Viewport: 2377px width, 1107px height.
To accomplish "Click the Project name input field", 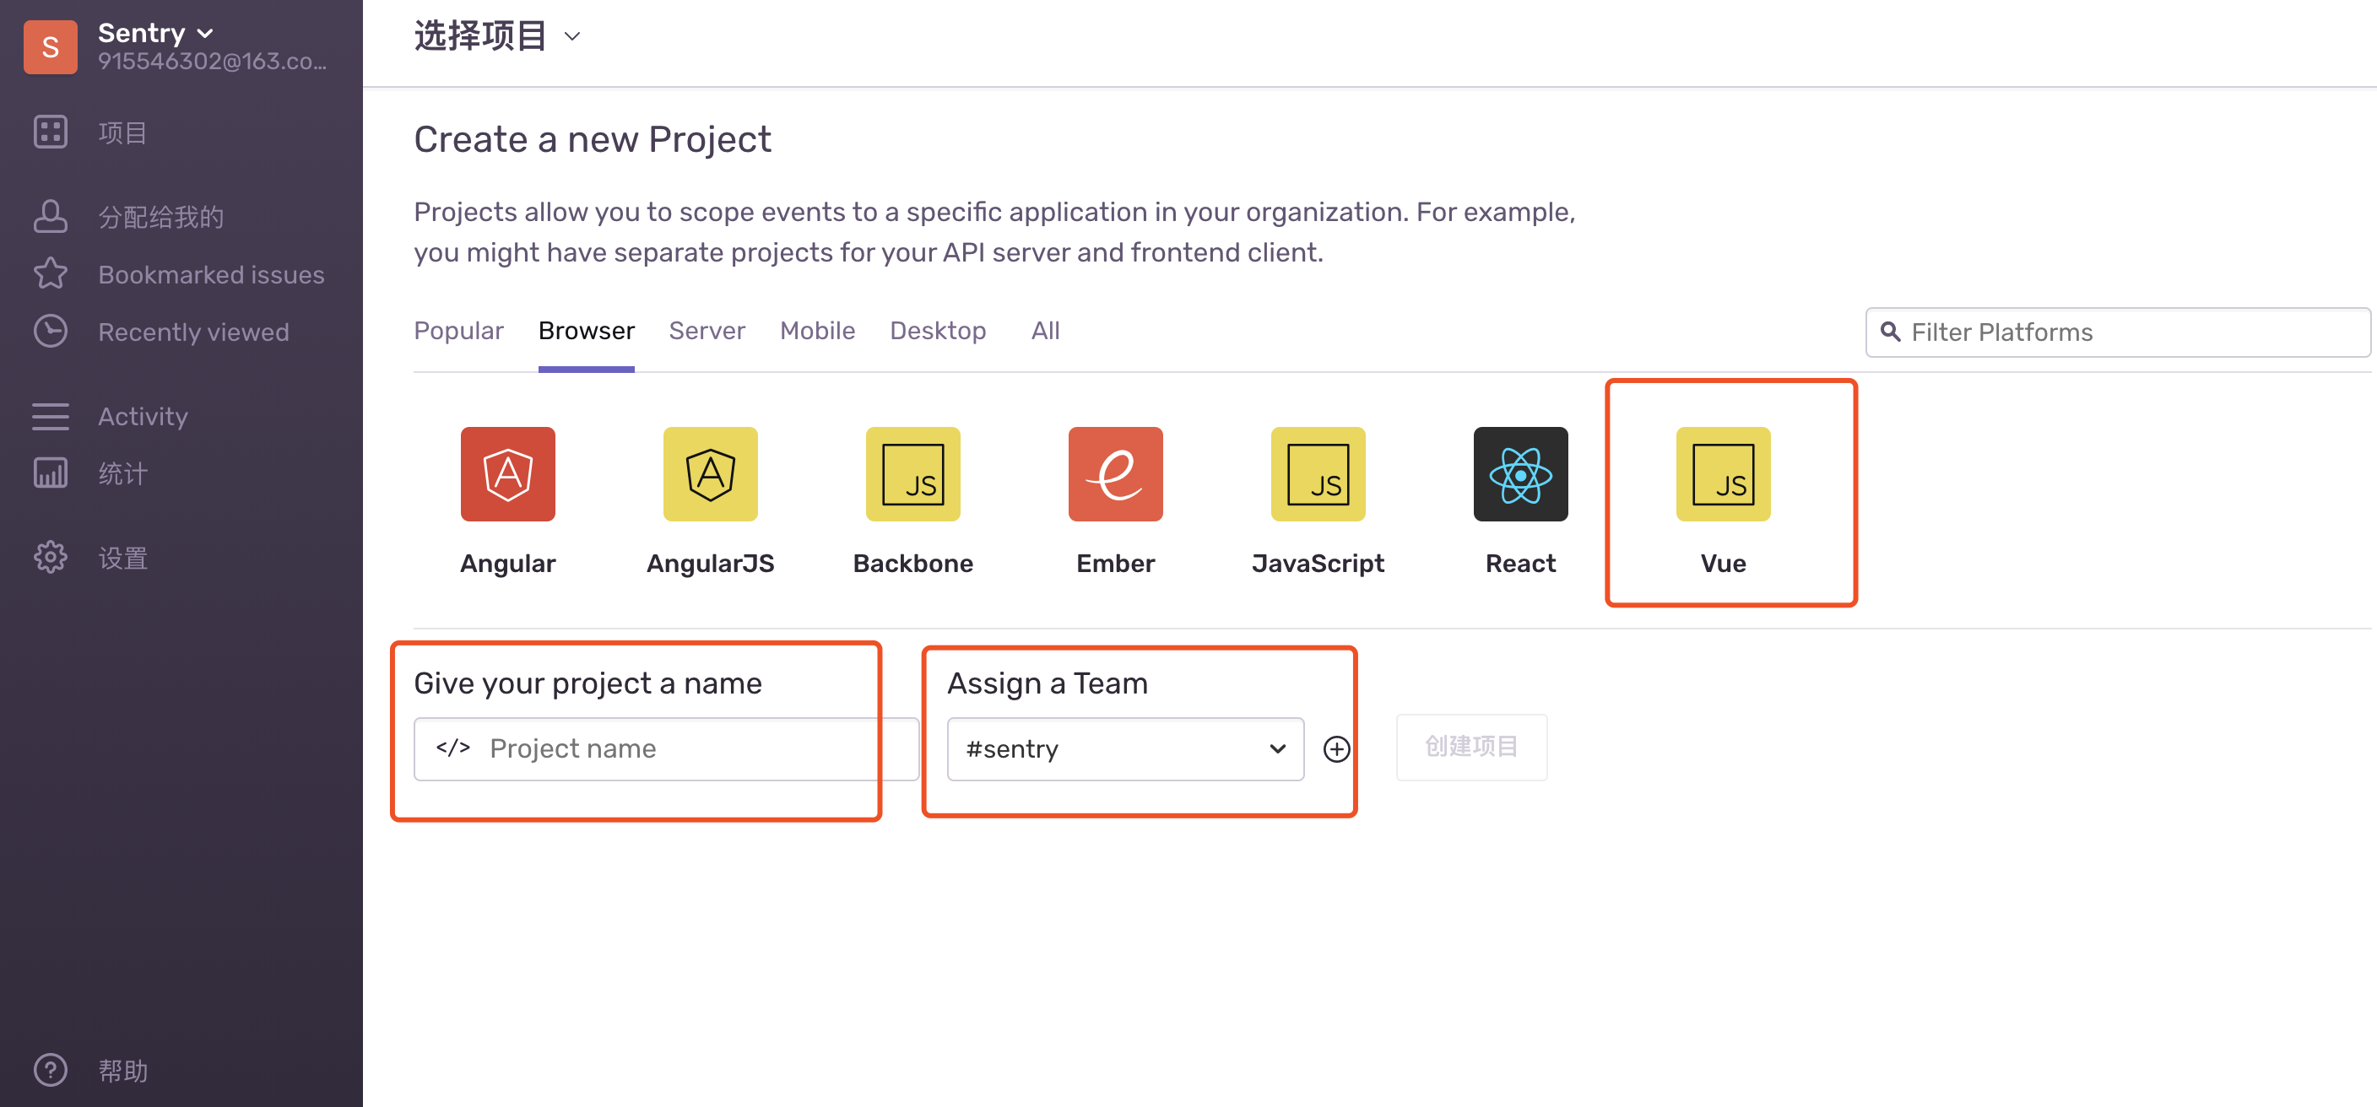I will (x=666, y=748).
